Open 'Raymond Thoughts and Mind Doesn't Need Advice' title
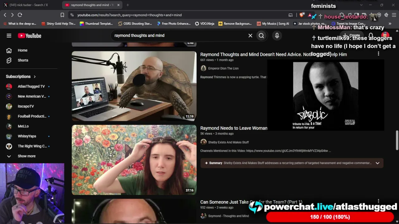 pos(274,54)
